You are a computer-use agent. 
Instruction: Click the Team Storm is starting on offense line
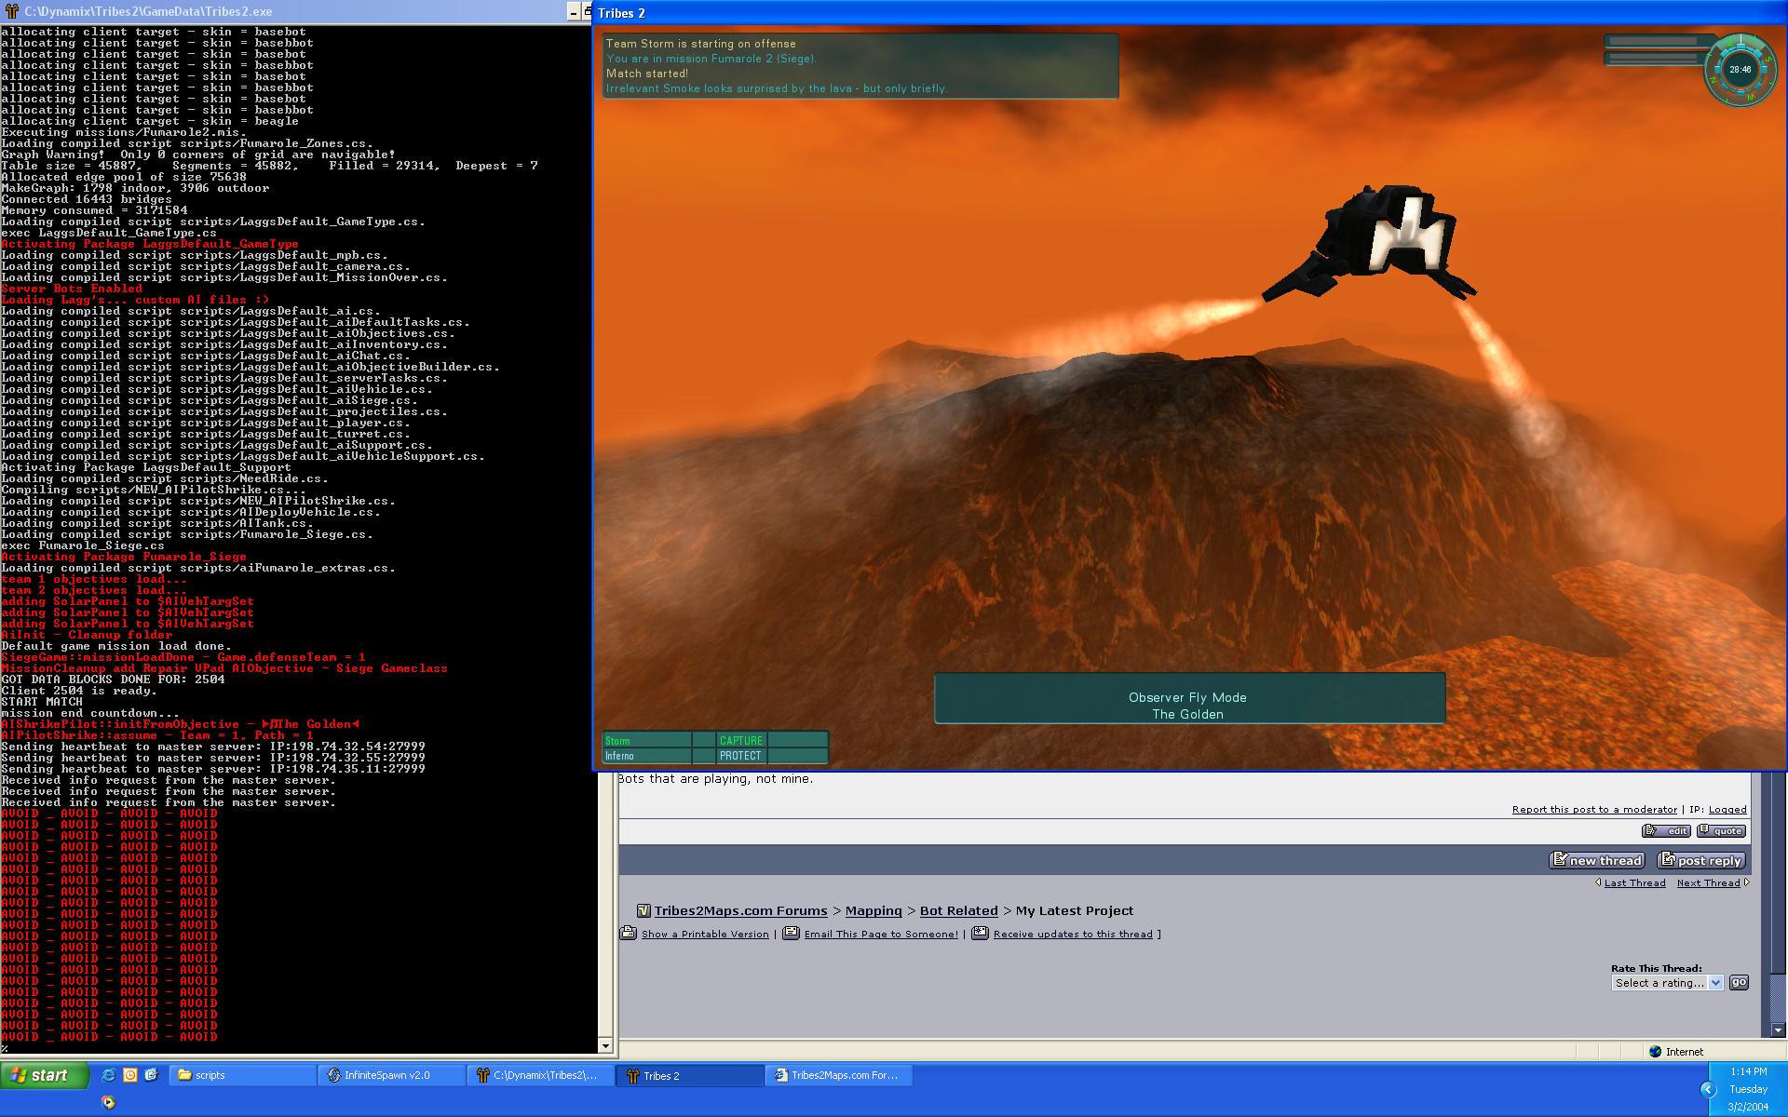tap(700, 44)
